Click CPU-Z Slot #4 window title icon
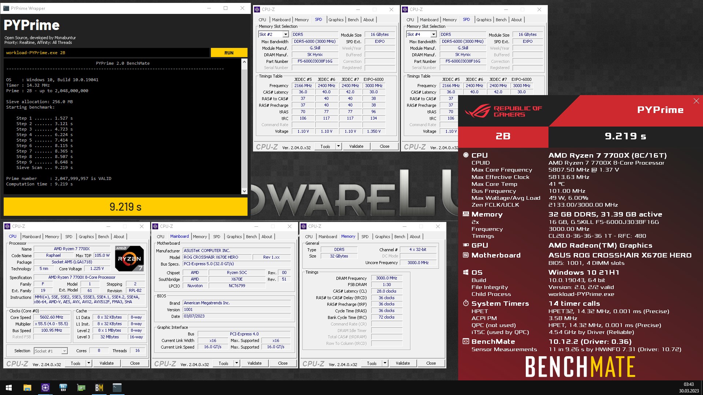The height and width of the screenshot is (395, 703). (405, 10)
